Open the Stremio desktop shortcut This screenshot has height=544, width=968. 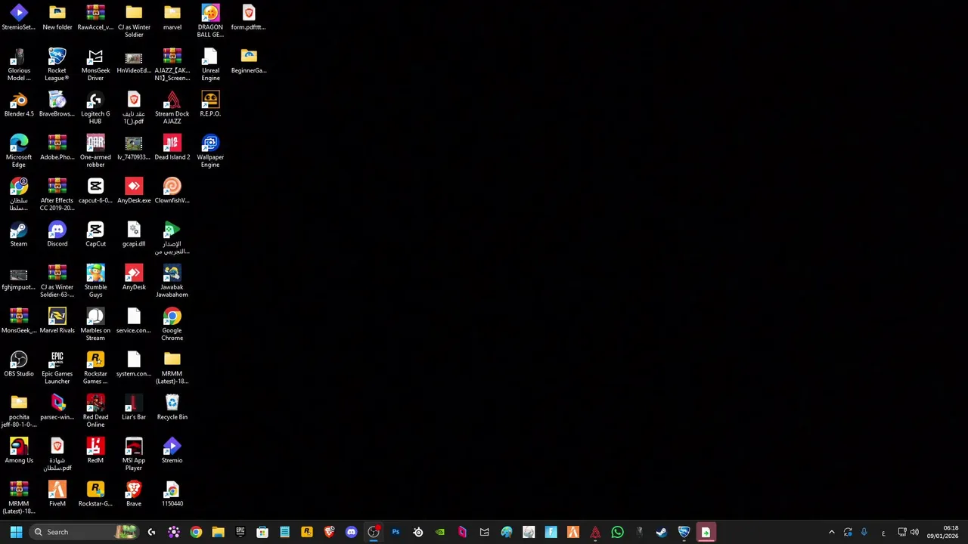[172, 451]
